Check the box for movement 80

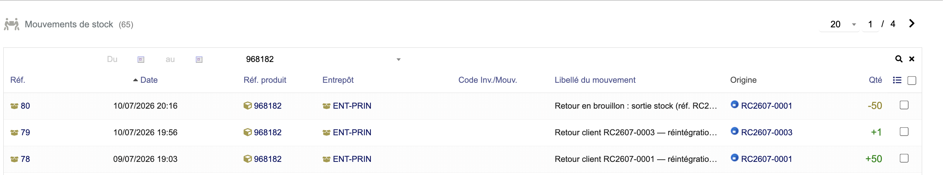(x=904, y=105)
